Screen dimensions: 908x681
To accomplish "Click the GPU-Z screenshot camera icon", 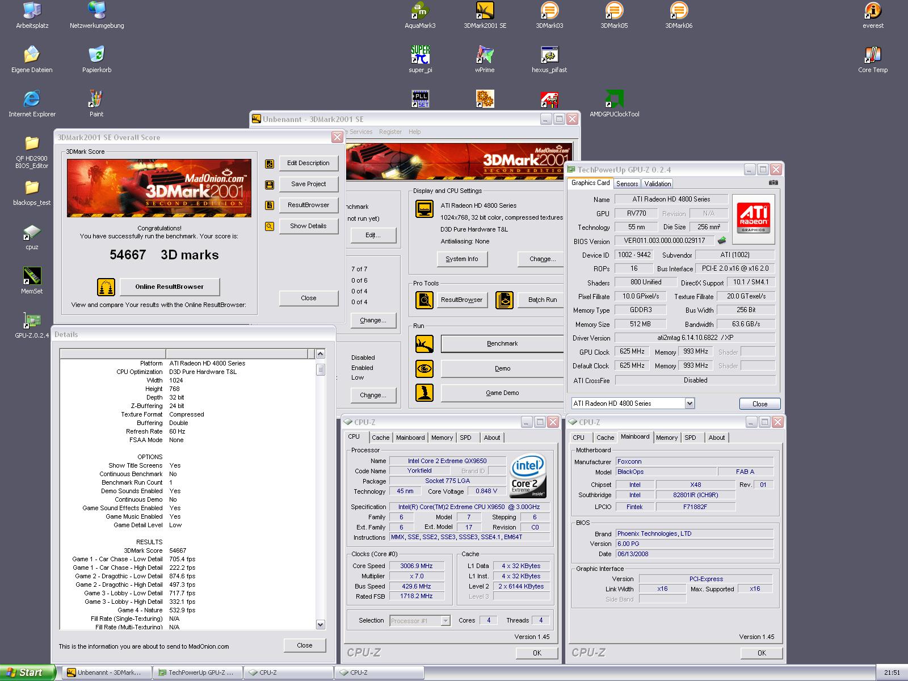I will point(773,183).
